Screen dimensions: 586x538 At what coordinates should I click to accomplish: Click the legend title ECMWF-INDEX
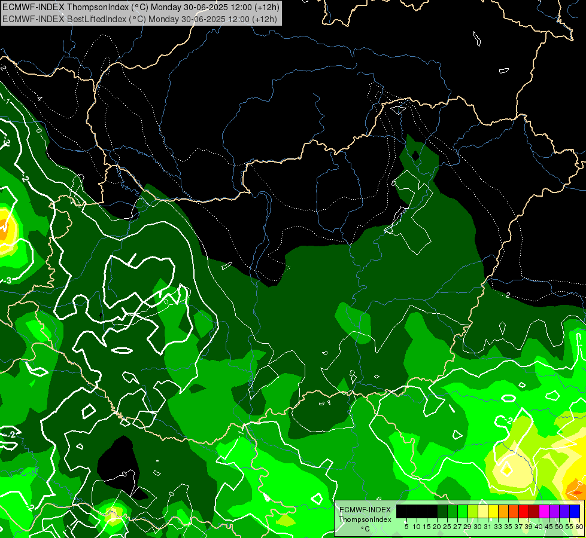tap(365, 510)
